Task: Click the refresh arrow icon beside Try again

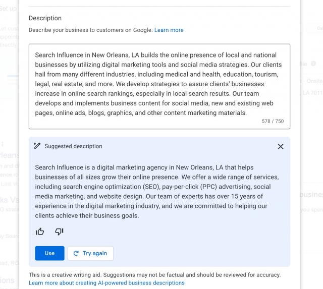Action: (x=76, y=253)
